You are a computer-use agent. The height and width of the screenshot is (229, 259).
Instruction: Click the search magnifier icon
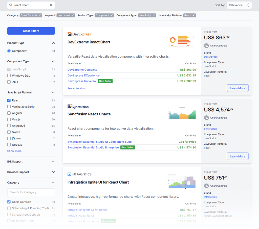click(11, 5)
